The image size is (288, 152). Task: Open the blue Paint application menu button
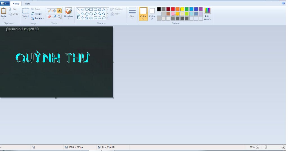click(5, 3)
